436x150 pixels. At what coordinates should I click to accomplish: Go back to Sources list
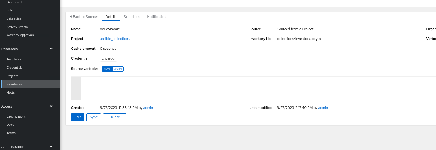click(84, 17)
